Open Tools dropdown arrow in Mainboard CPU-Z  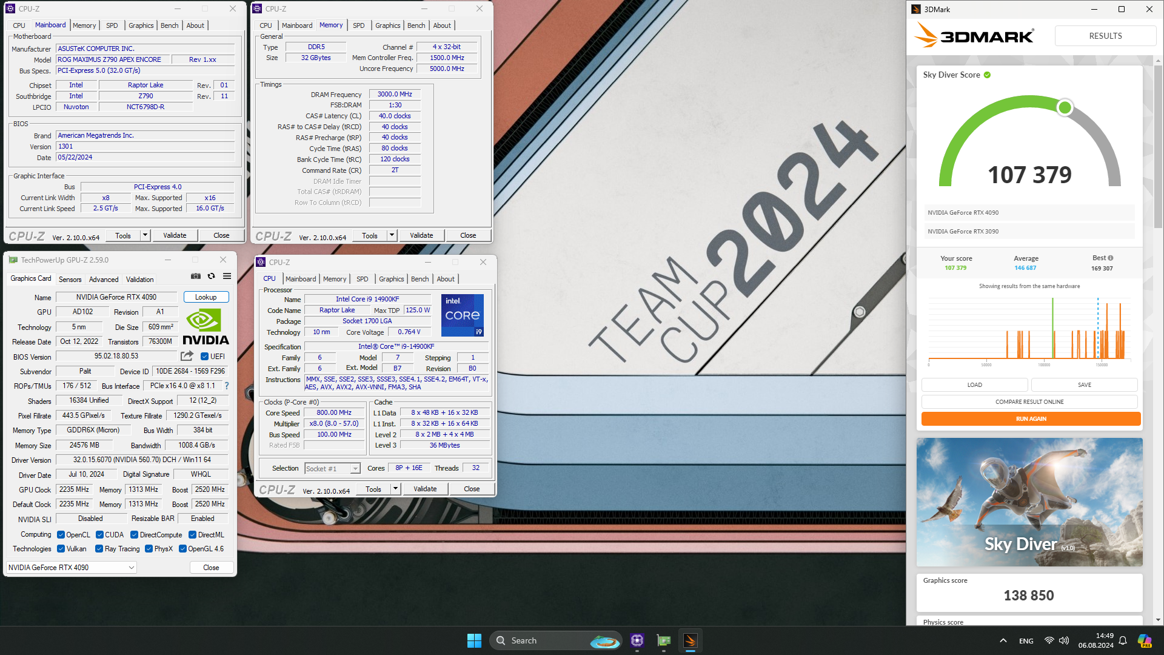(145, 235)
